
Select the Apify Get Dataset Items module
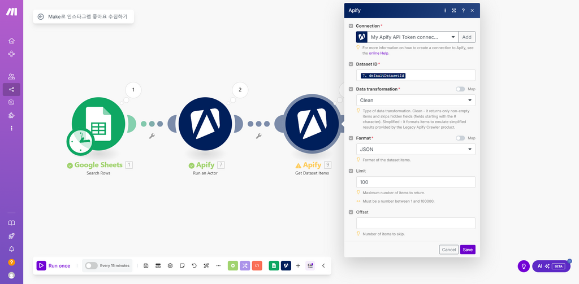(x=312, y=124)
